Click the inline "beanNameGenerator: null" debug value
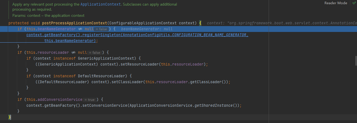This screenshot has width=357, height=123. click(x=145, y=29)
